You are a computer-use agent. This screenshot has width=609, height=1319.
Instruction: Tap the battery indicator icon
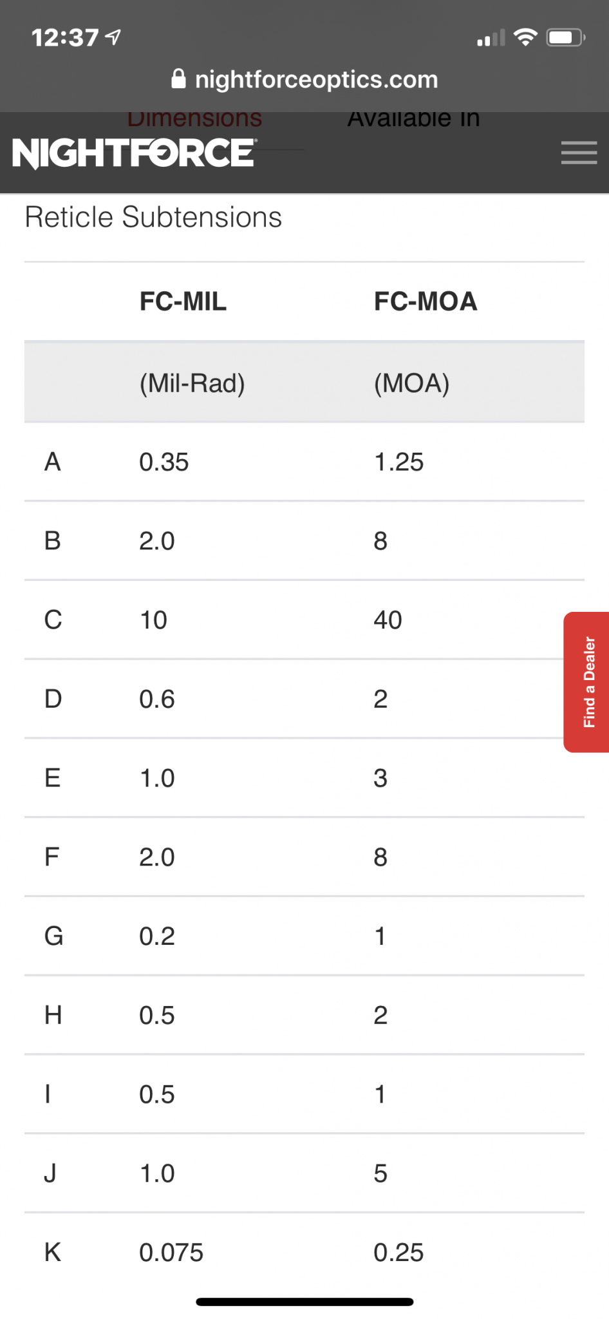click(x=566, y=37)
